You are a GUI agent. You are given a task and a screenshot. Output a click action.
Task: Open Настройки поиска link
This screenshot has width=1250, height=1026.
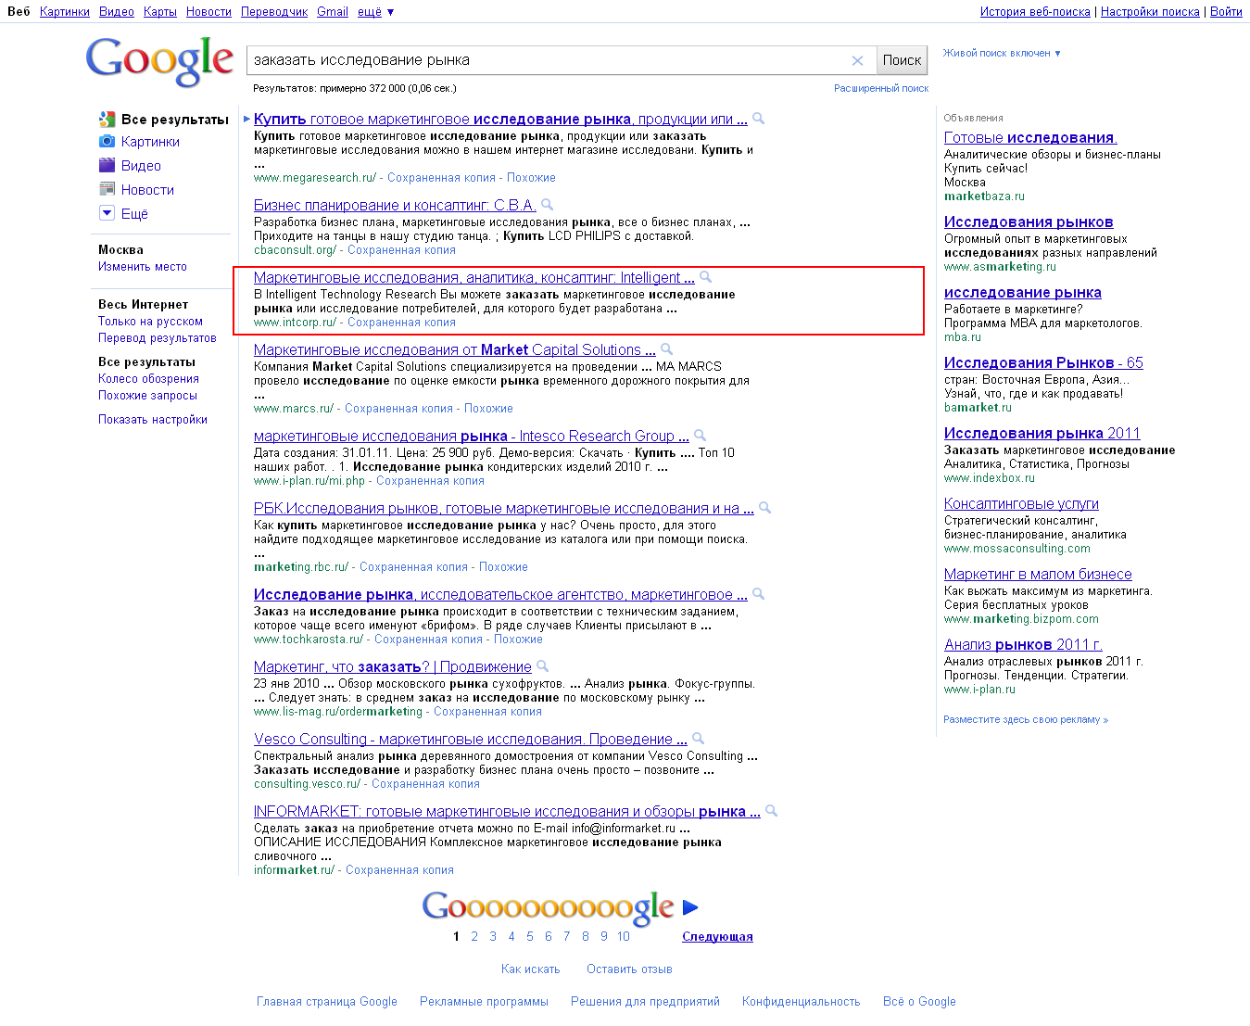[x=1150, y=12]
